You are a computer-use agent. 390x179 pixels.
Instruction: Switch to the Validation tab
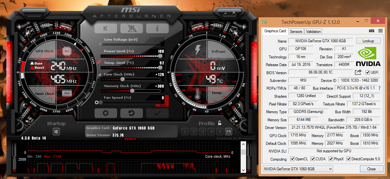314,31
